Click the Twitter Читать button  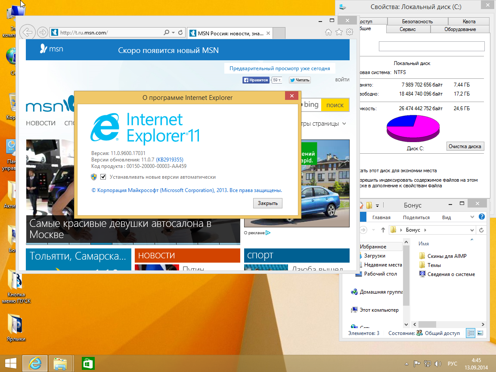300,80
